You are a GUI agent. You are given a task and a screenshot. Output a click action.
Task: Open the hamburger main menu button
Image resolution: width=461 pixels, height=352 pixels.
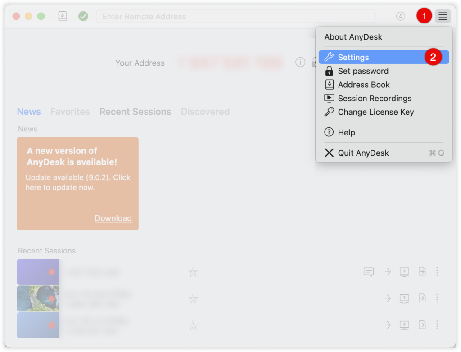click(443, 16)
